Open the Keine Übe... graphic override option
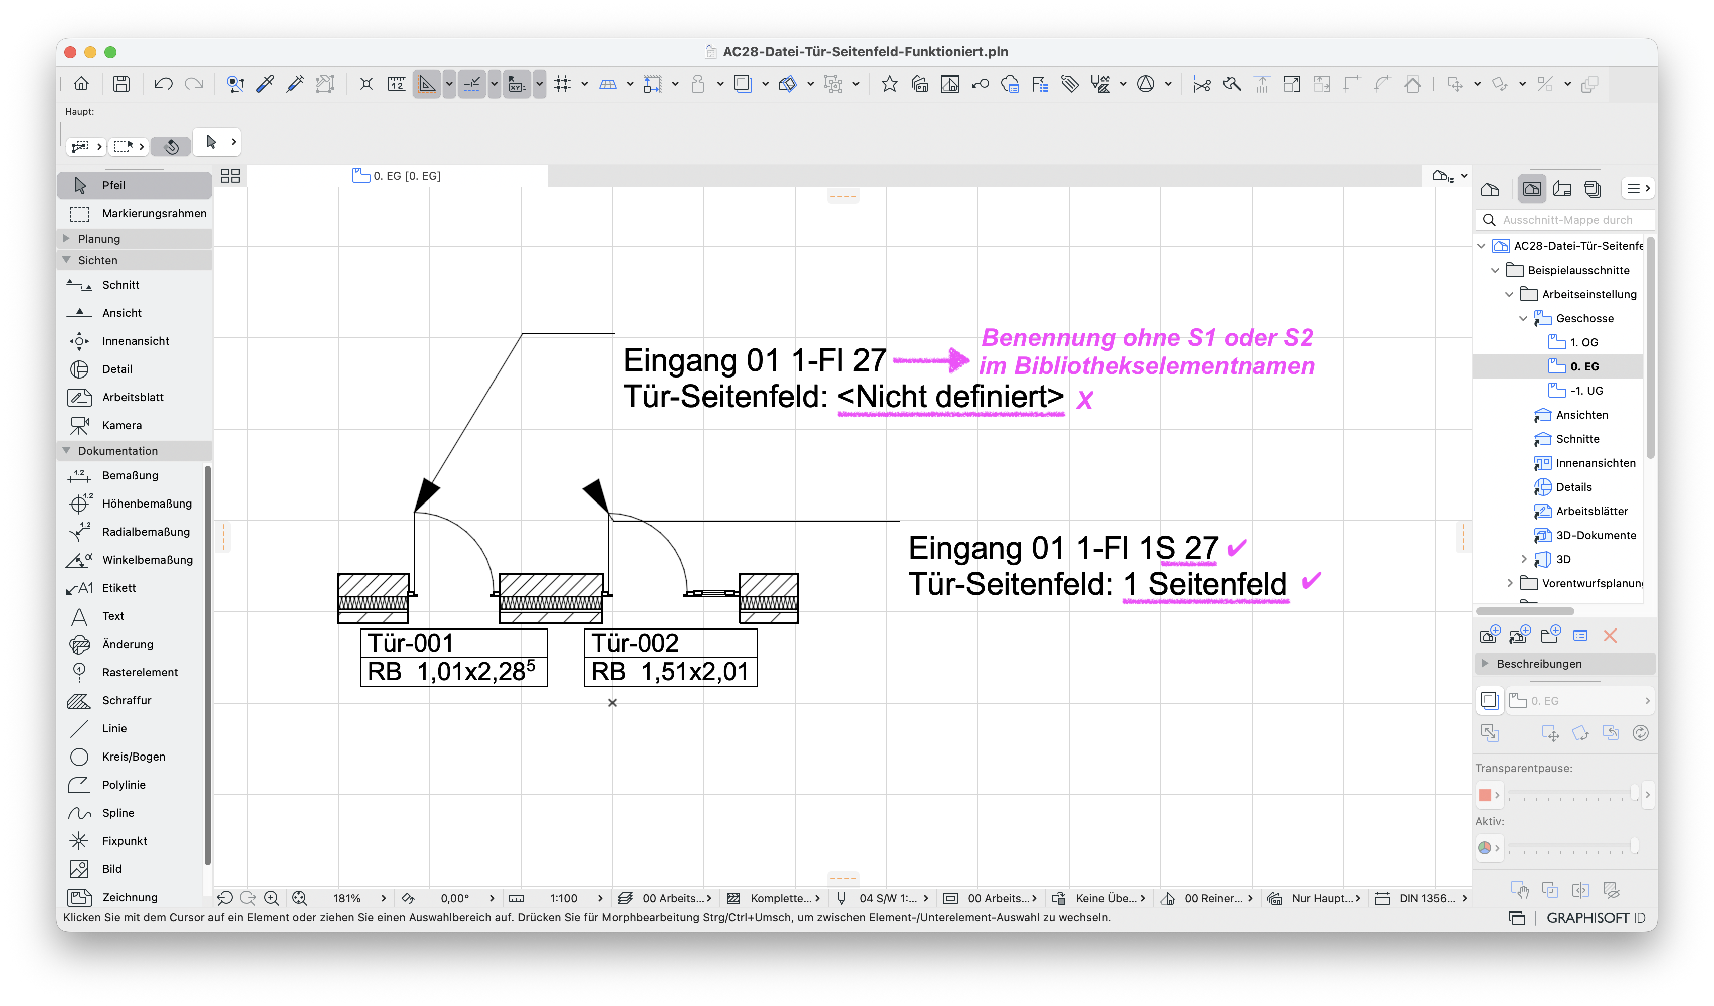This screenshot has height=1006, width=1714. pos(1098,898)
